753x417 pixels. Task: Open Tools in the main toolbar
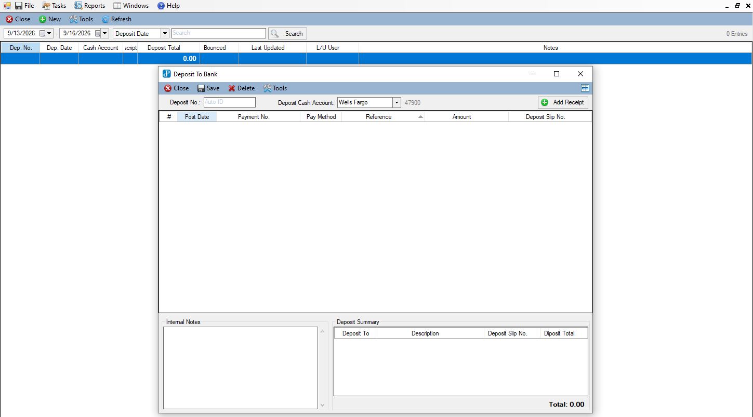(x=81, y=19)
